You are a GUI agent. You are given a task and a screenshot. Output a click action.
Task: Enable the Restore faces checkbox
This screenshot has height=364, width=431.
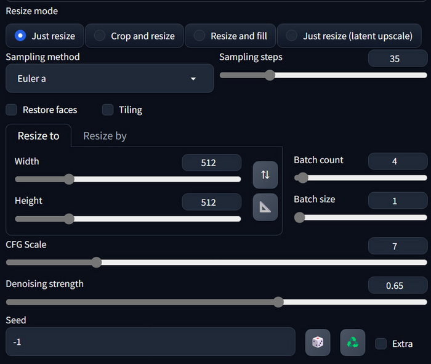pos(12,110)
